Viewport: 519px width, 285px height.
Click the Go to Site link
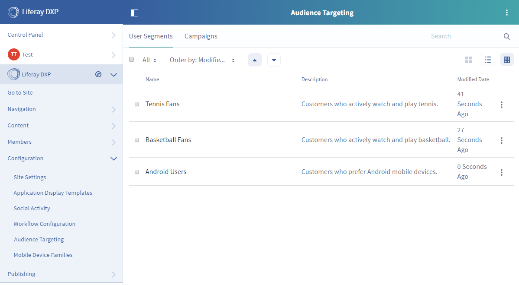[x=20, y=93]
